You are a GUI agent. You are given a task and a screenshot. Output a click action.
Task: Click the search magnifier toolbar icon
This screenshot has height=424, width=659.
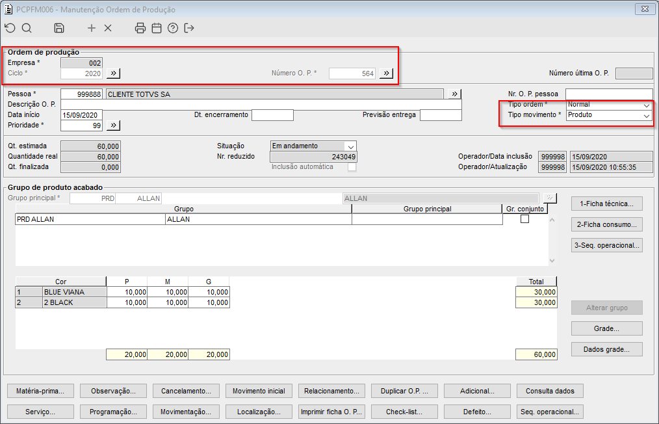[27, 28]
